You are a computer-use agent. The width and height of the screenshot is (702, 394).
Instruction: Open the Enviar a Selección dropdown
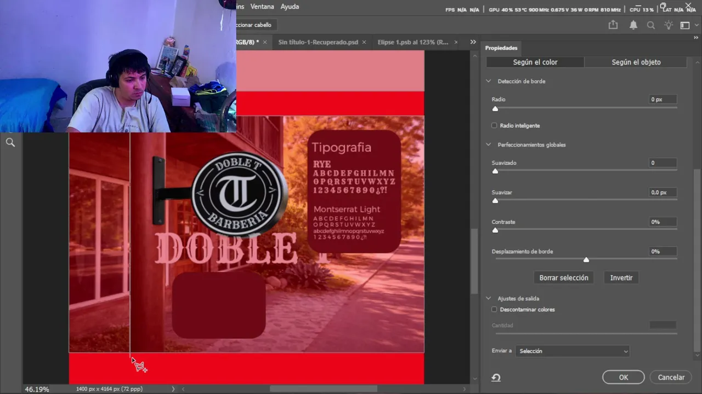tap(573, 351)
